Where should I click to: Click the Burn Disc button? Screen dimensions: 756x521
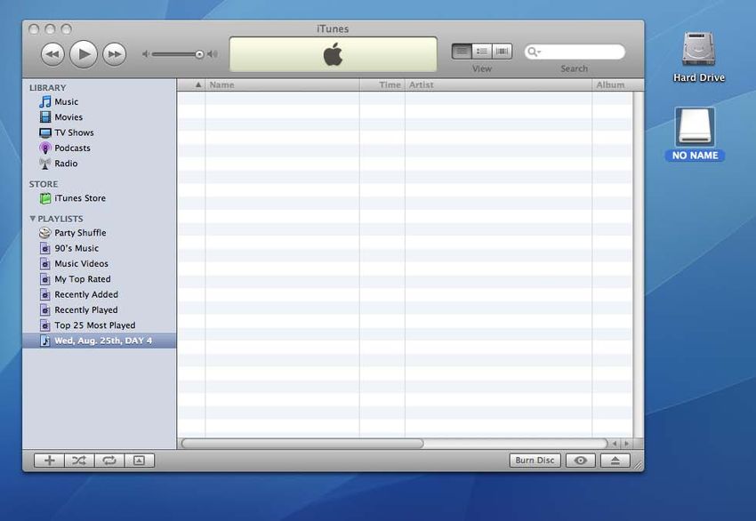click(535, 461)
